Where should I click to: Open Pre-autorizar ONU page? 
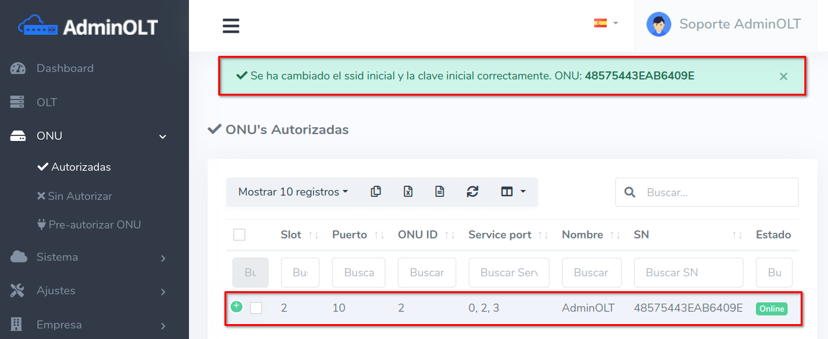tap(94, 225)
